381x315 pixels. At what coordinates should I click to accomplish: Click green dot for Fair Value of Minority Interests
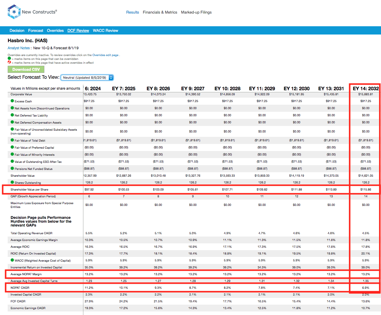coord(12,154)
